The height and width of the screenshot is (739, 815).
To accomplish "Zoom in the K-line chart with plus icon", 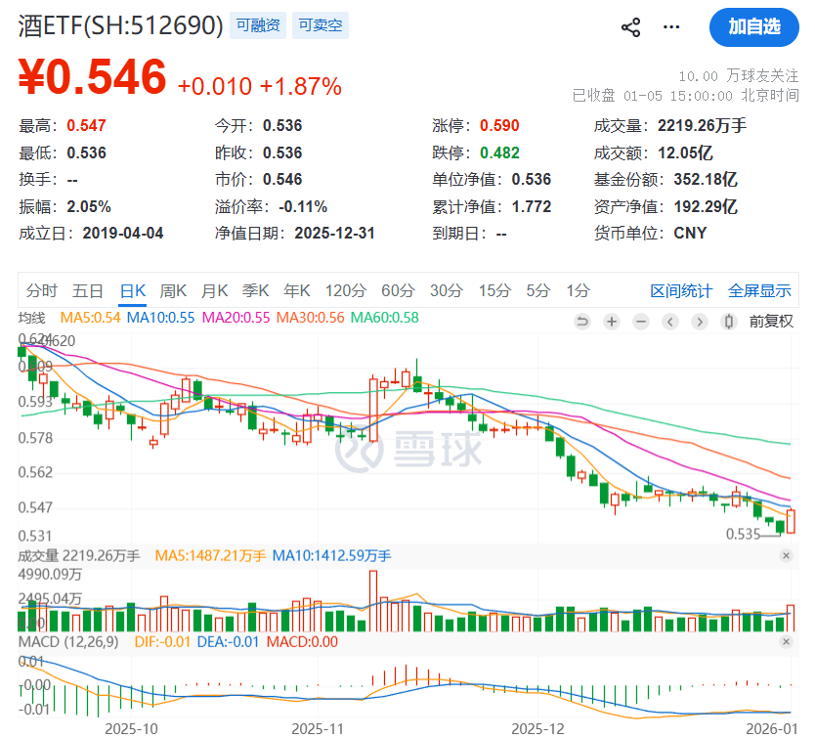I will [612, 321].
